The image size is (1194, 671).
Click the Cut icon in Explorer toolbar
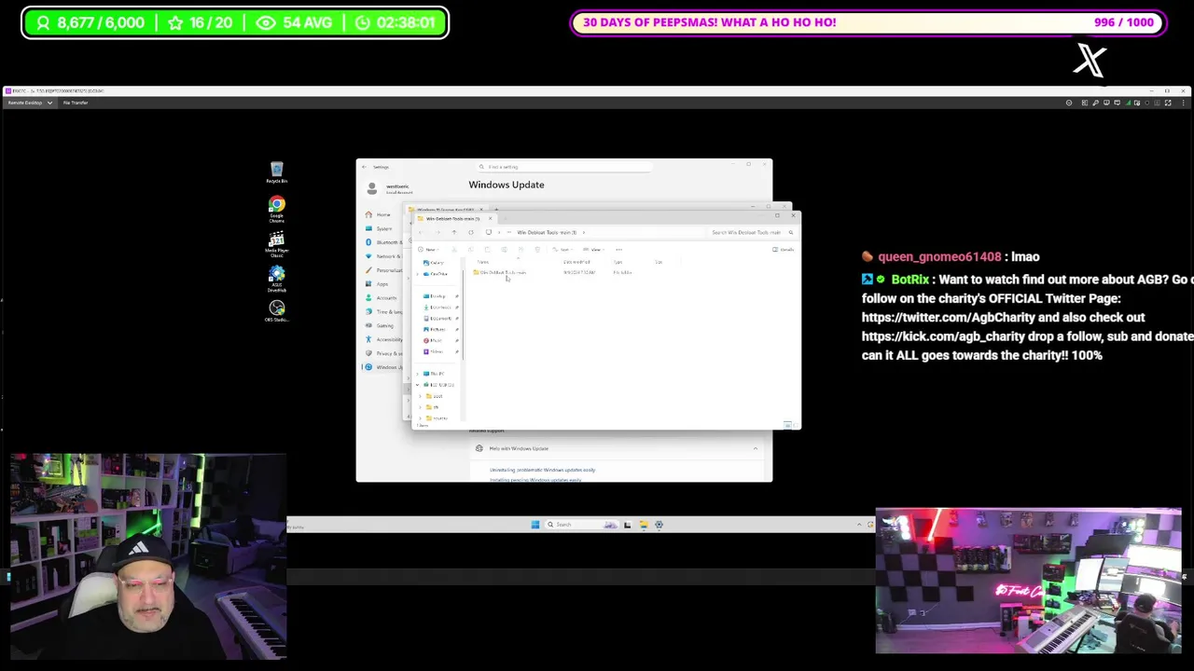click(454, 250)
